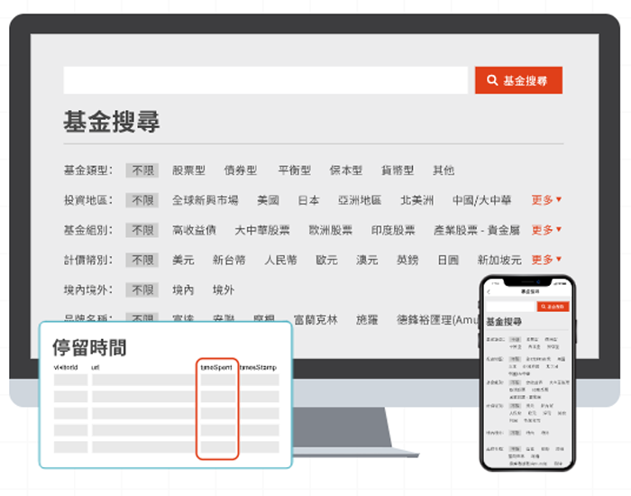Tap the back arrow on the phone screen
The width and height of the screenshot is (631, 496).
pyautogui.click(x=489, y=293)
